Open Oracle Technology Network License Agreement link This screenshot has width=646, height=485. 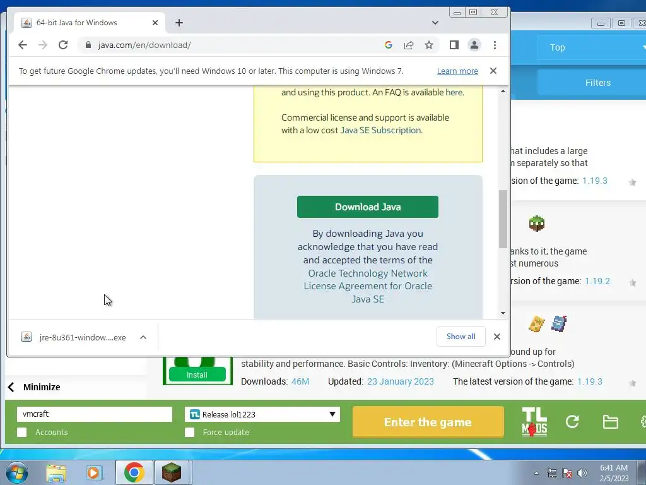coord(368,286)
